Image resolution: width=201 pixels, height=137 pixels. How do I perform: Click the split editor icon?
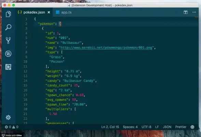pyautogui.click(x=186, y=12)
